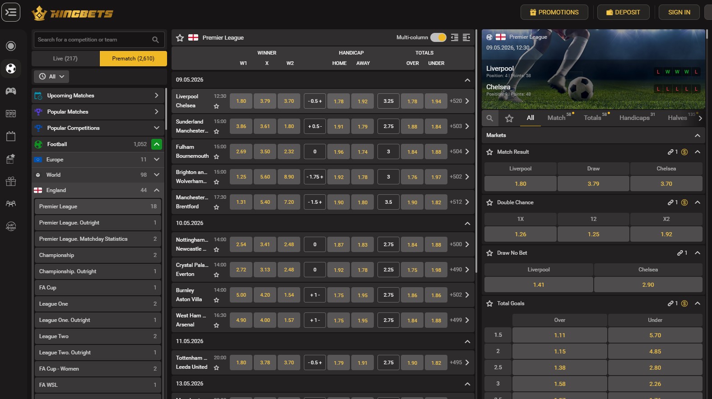
Task: Open the hamburger main menu icon
Action: coord(11,12)
